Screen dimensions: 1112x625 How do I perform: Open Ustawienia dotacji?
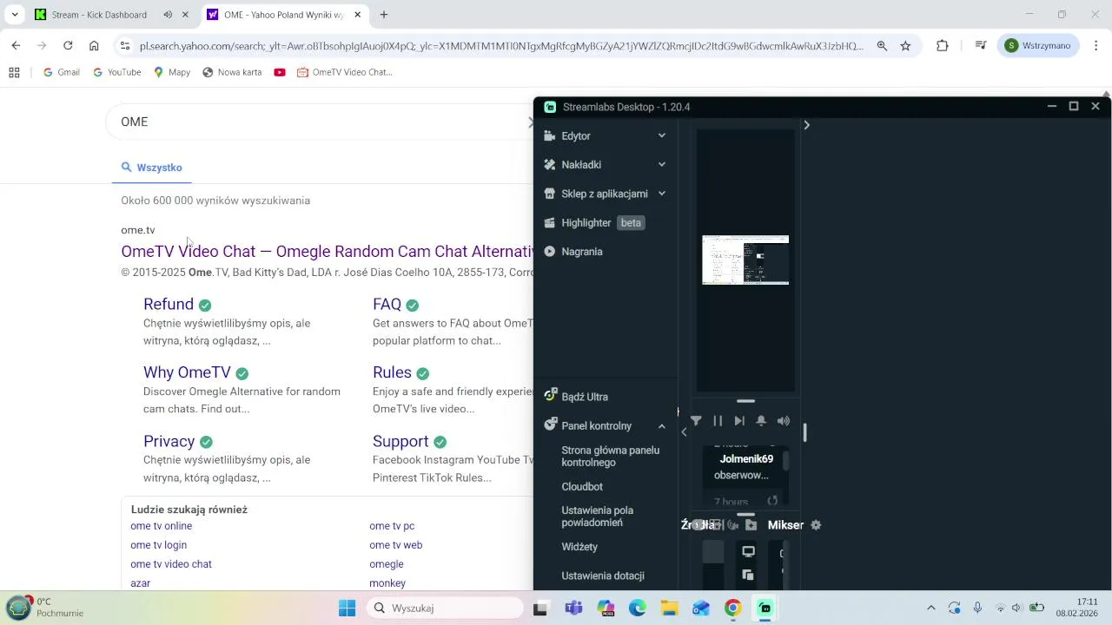603,576
